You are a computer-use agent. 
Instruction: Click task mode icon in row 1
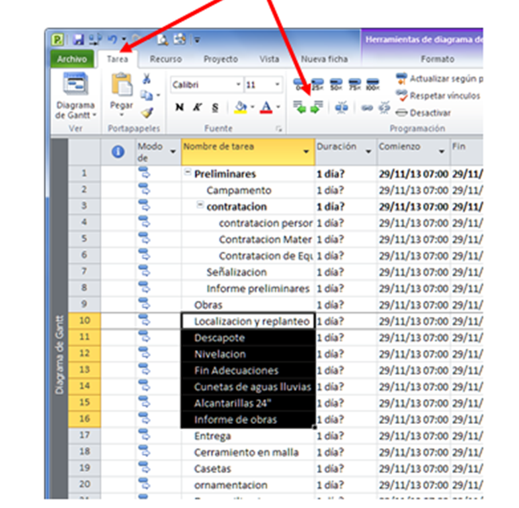coord(144,173)
